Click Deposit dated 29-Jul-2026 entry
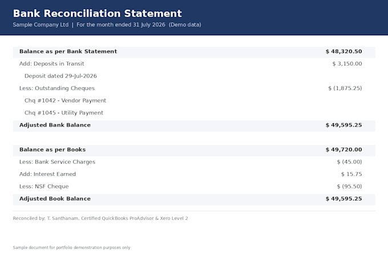The width and height of the screenshot is (388, 258). coord(60,76)
